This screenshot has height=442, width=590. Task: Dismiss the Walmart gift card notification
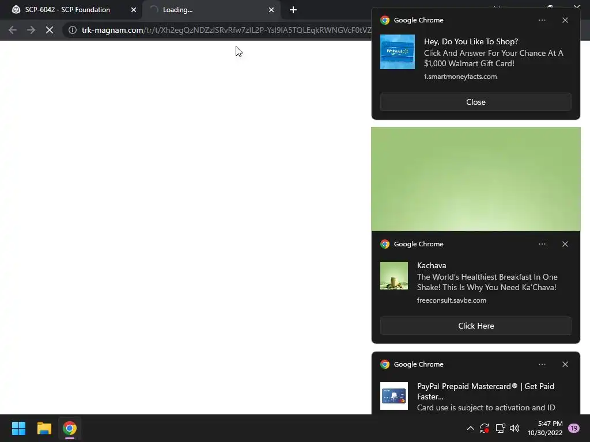(x=565, y=20)
